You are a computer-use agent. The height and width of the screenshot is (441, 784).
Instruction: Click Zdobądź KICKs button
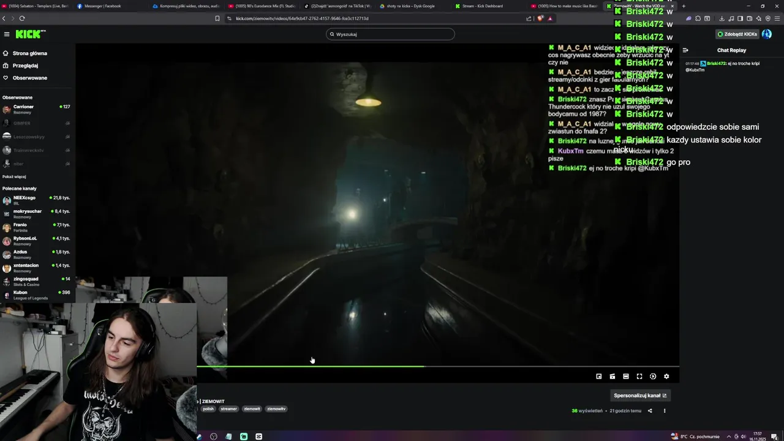(x=737, y=34)
